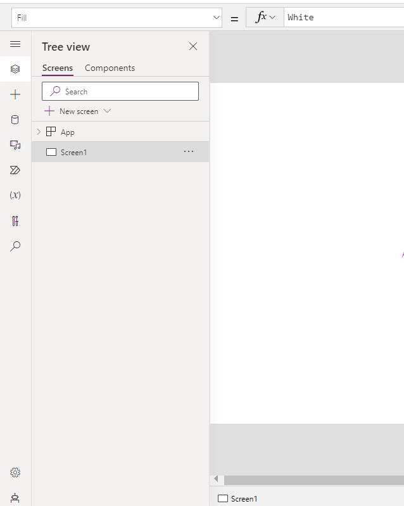This screenshot has width=404, height=506.
Task: Click the New screen plus button
Action: tap(49, 111)
